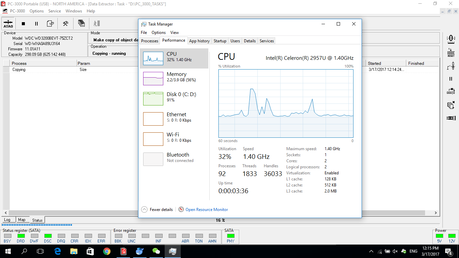Launch Microsoft Edge from taskbar

tap(57, 251)
